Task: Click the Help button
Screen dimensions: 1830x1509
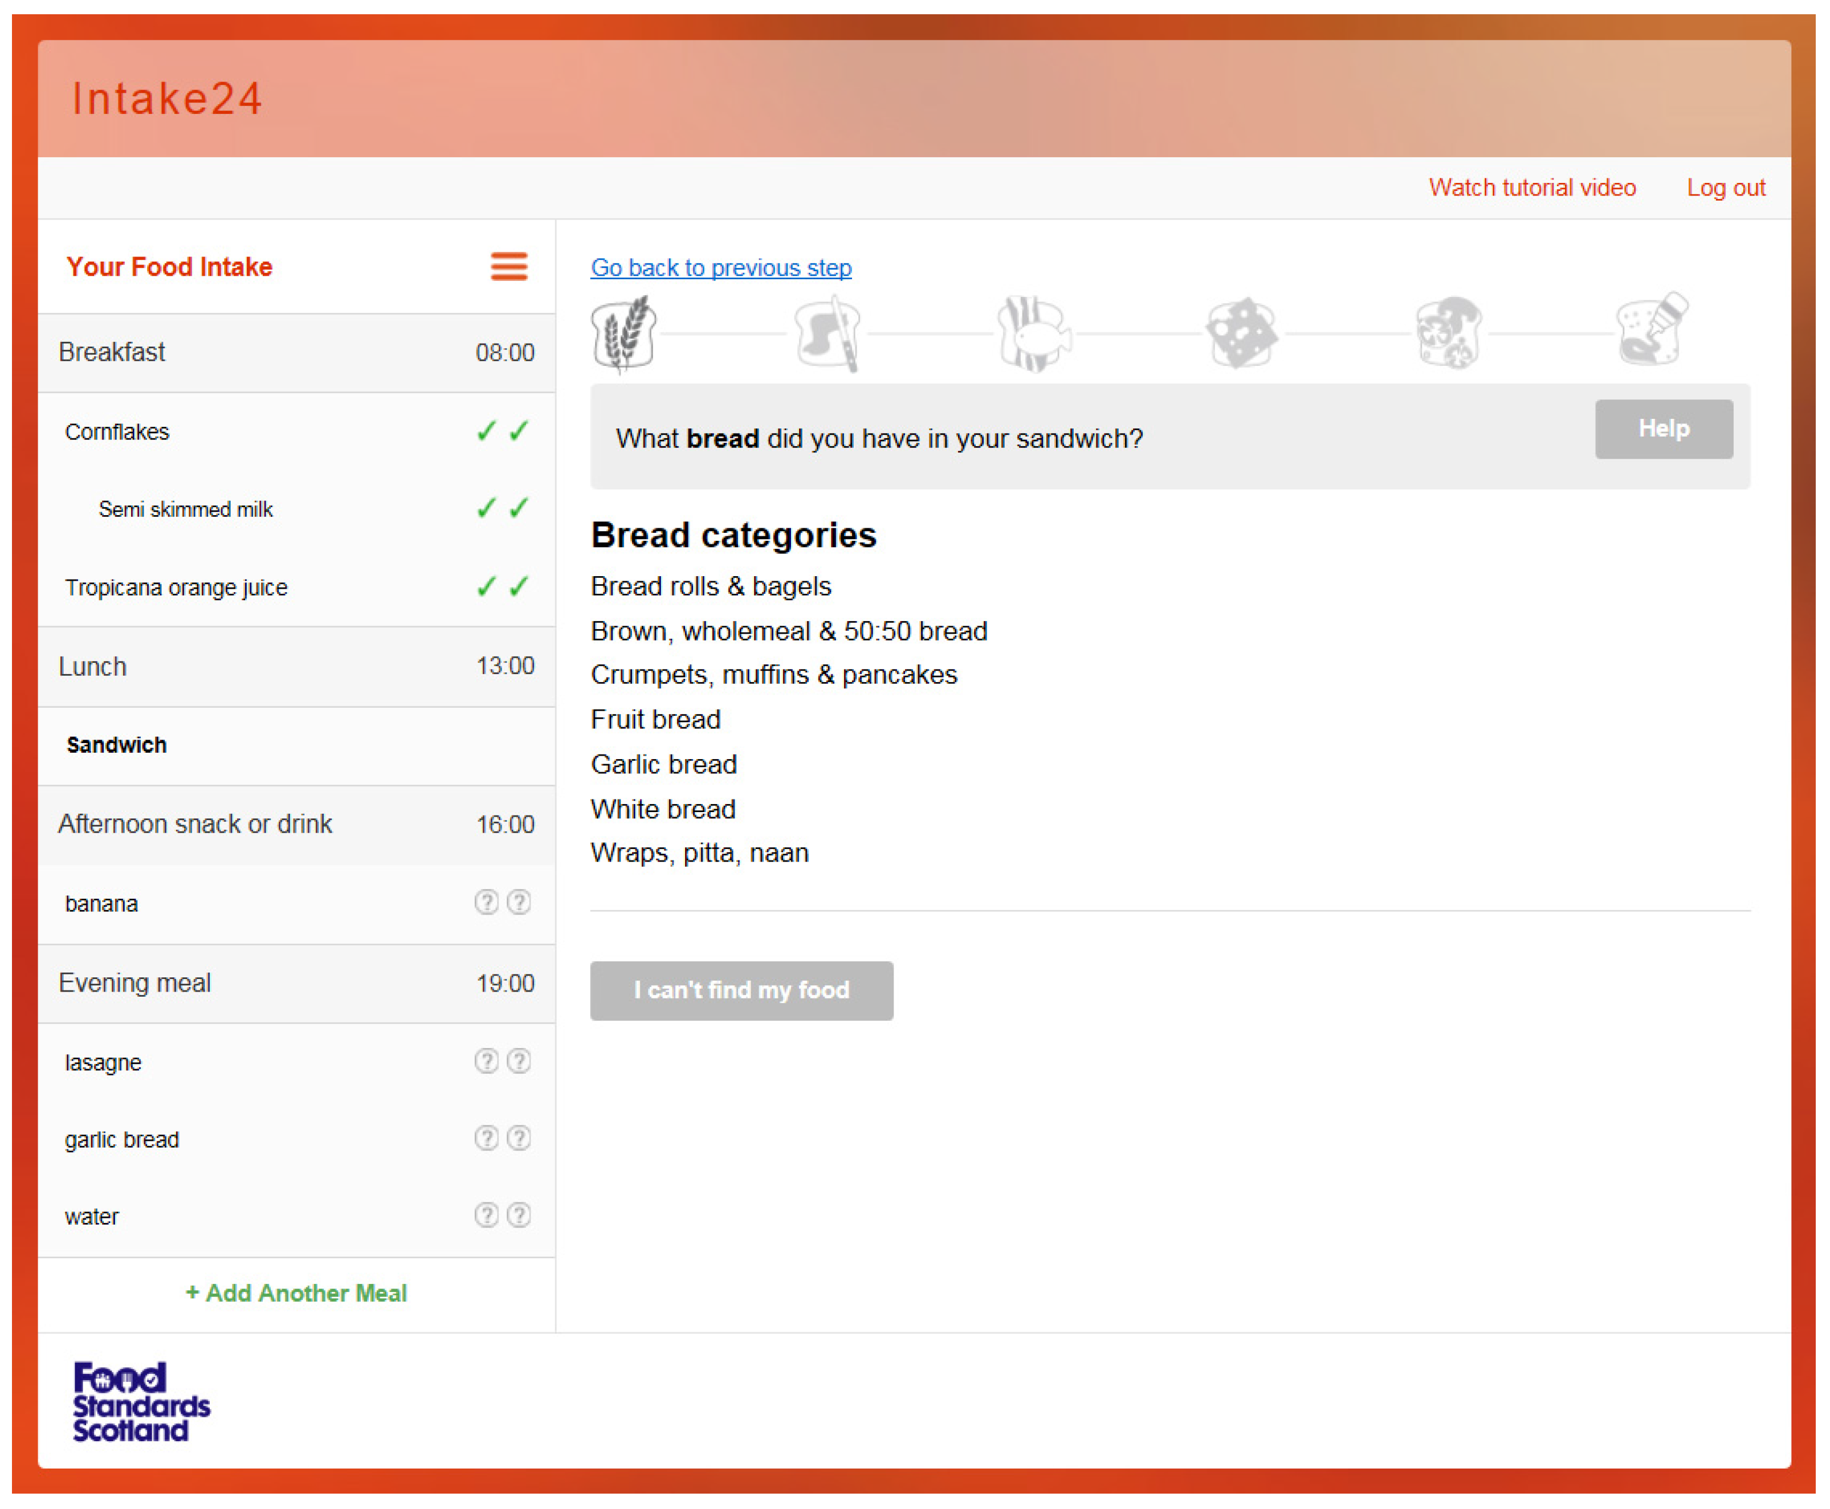Action: [1663, 429]
